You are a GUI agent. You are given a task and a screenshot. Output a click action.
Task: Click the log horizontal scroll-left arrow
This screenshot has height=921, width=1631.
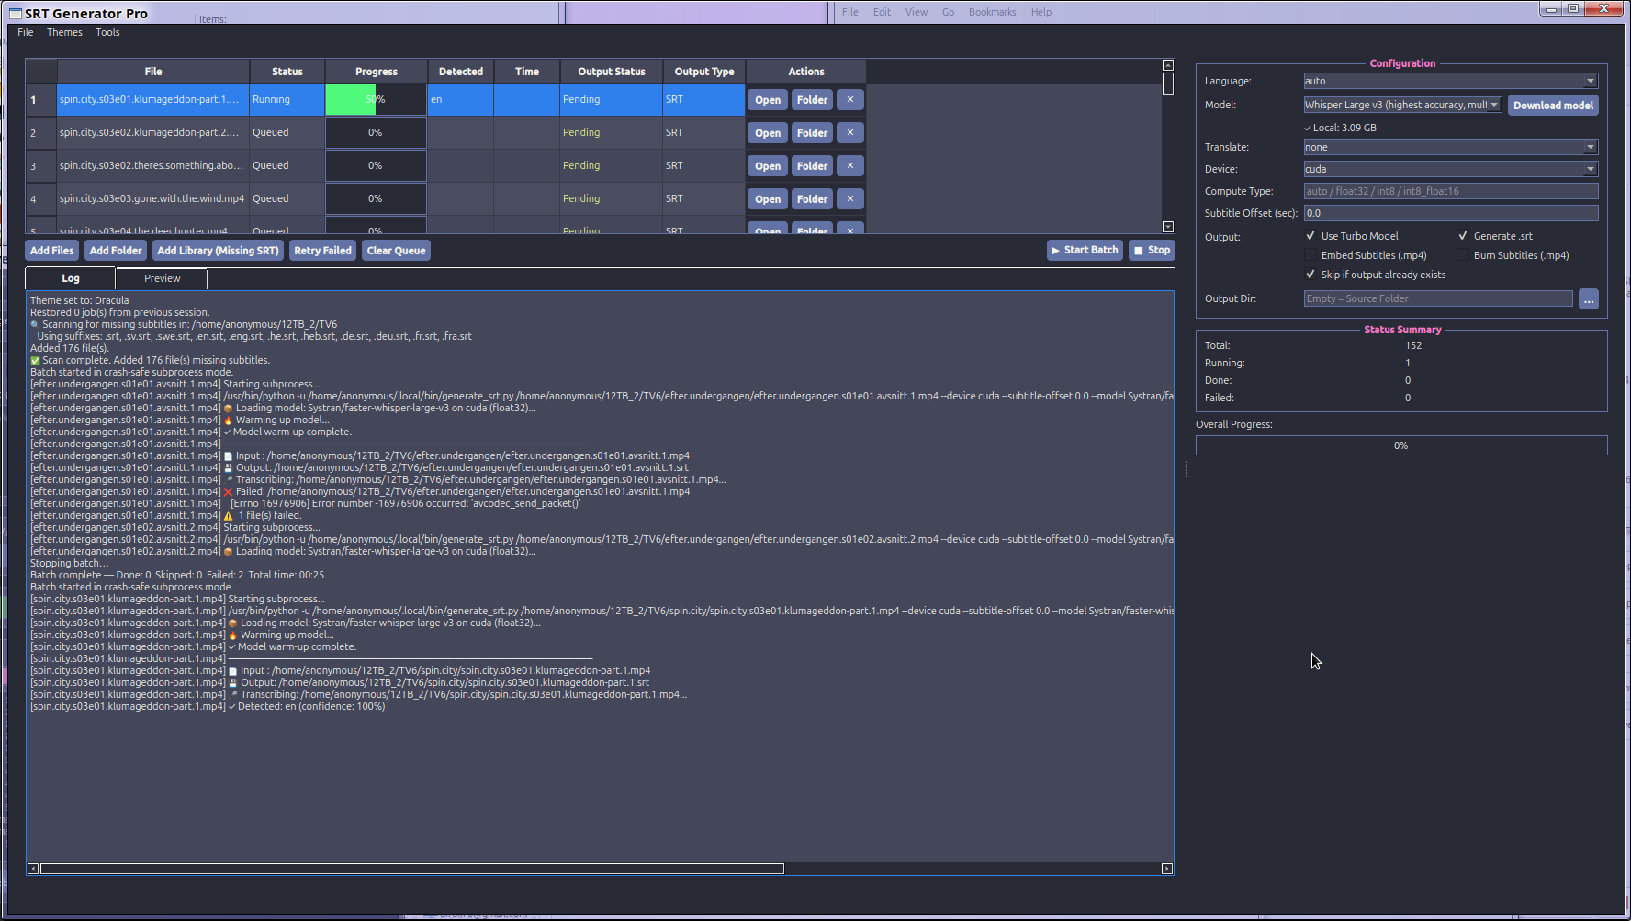pos(33,869)
